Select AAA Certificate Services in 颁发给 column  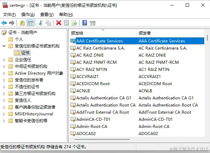point(99,41)
